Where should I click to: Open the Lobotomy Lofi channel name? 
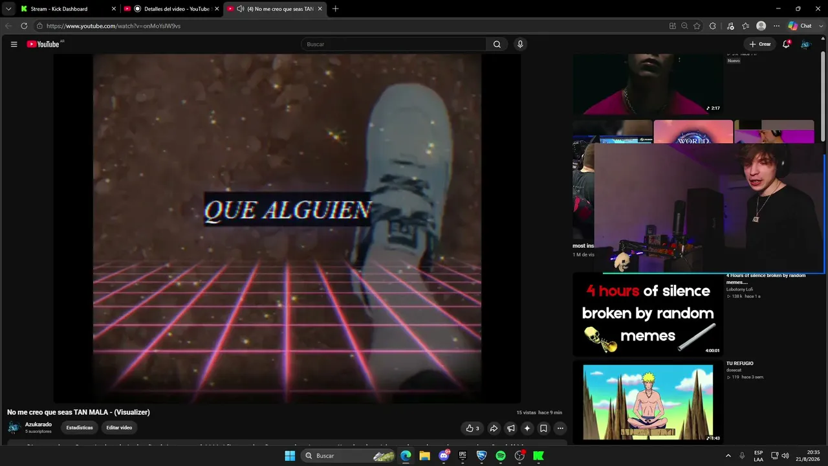tap(739, 289)
